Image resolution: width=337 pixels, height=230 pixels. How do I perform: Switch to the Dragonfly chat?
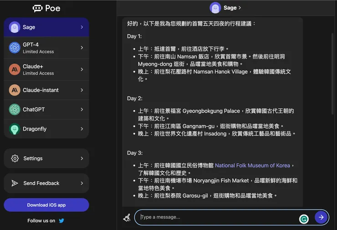click(x=46, y=129)
